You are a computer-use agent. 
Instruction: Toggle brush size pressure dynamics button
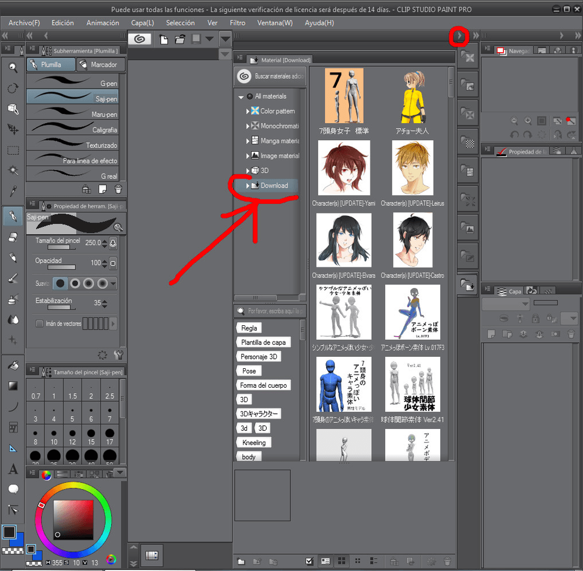click(x=113, y=243)
